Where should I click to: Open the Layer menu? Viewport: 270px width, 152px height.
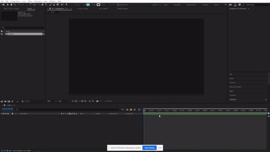pos(24,1)
